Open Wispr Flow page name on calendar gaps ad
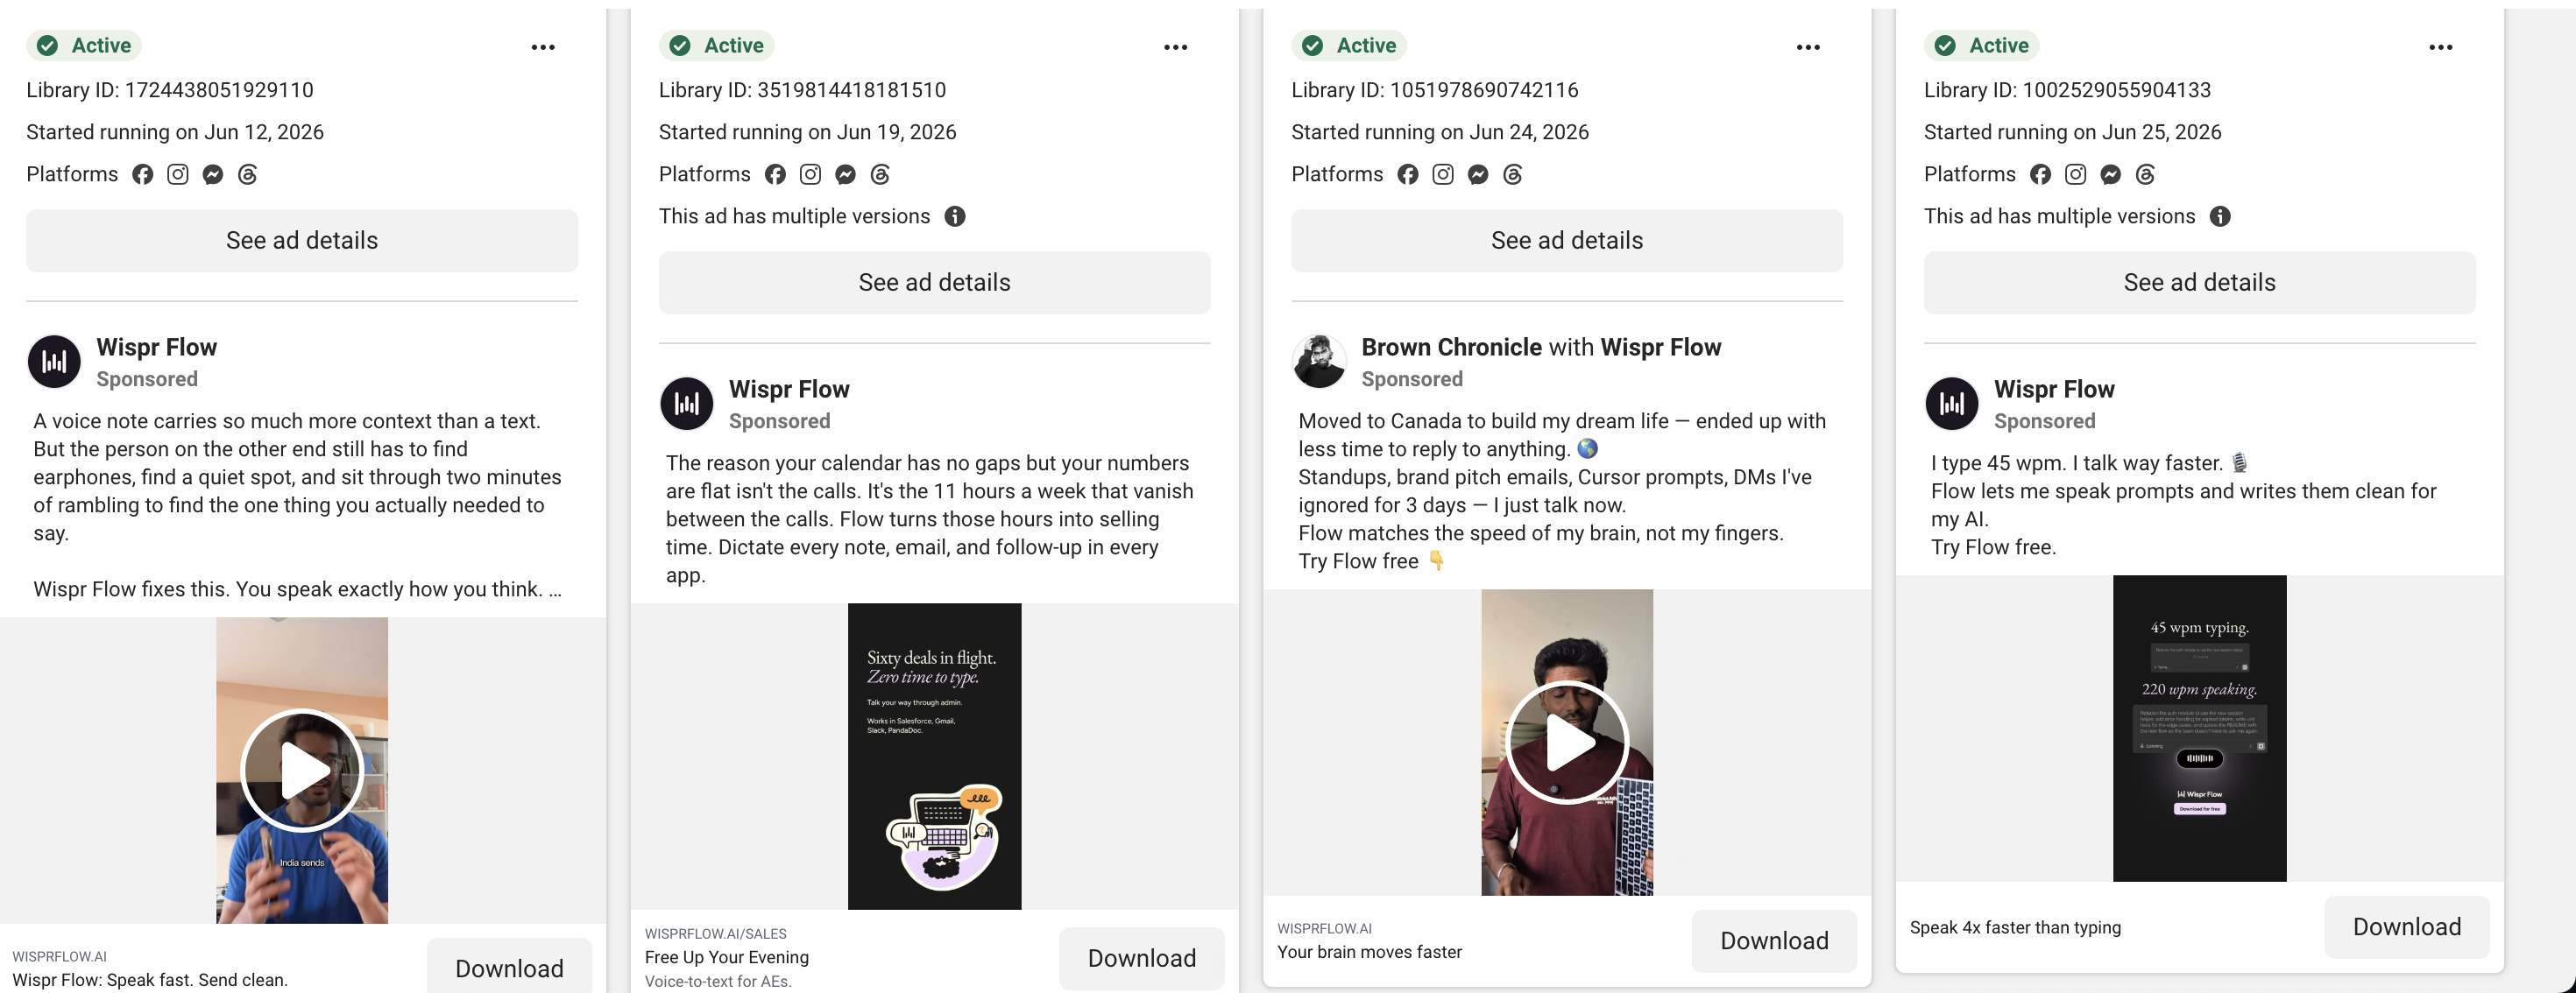Viewport: 2576px width, 993px height. coord(789,390)
